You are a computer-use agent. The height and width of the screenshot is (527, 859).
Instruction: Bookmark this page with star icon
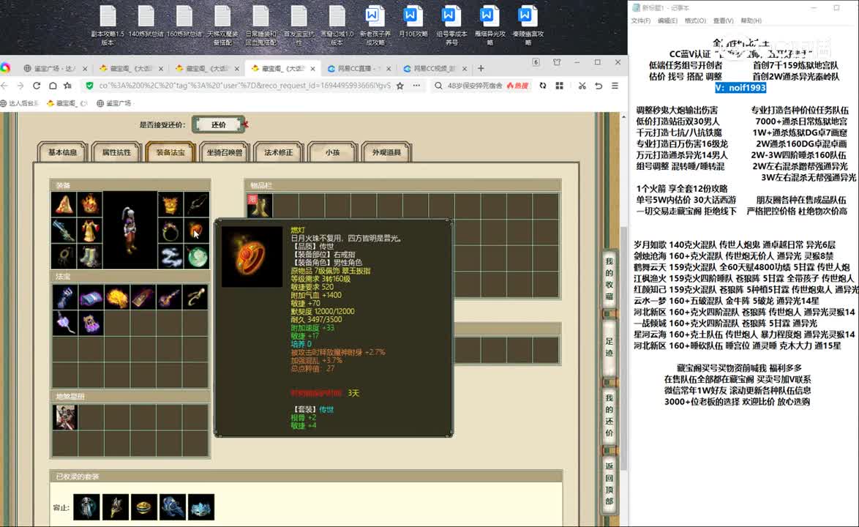coord(400,86)
